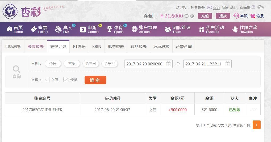This screenshot has height=142, width=271.
Task: Click the site logo emblem
Action: (10, 12)
